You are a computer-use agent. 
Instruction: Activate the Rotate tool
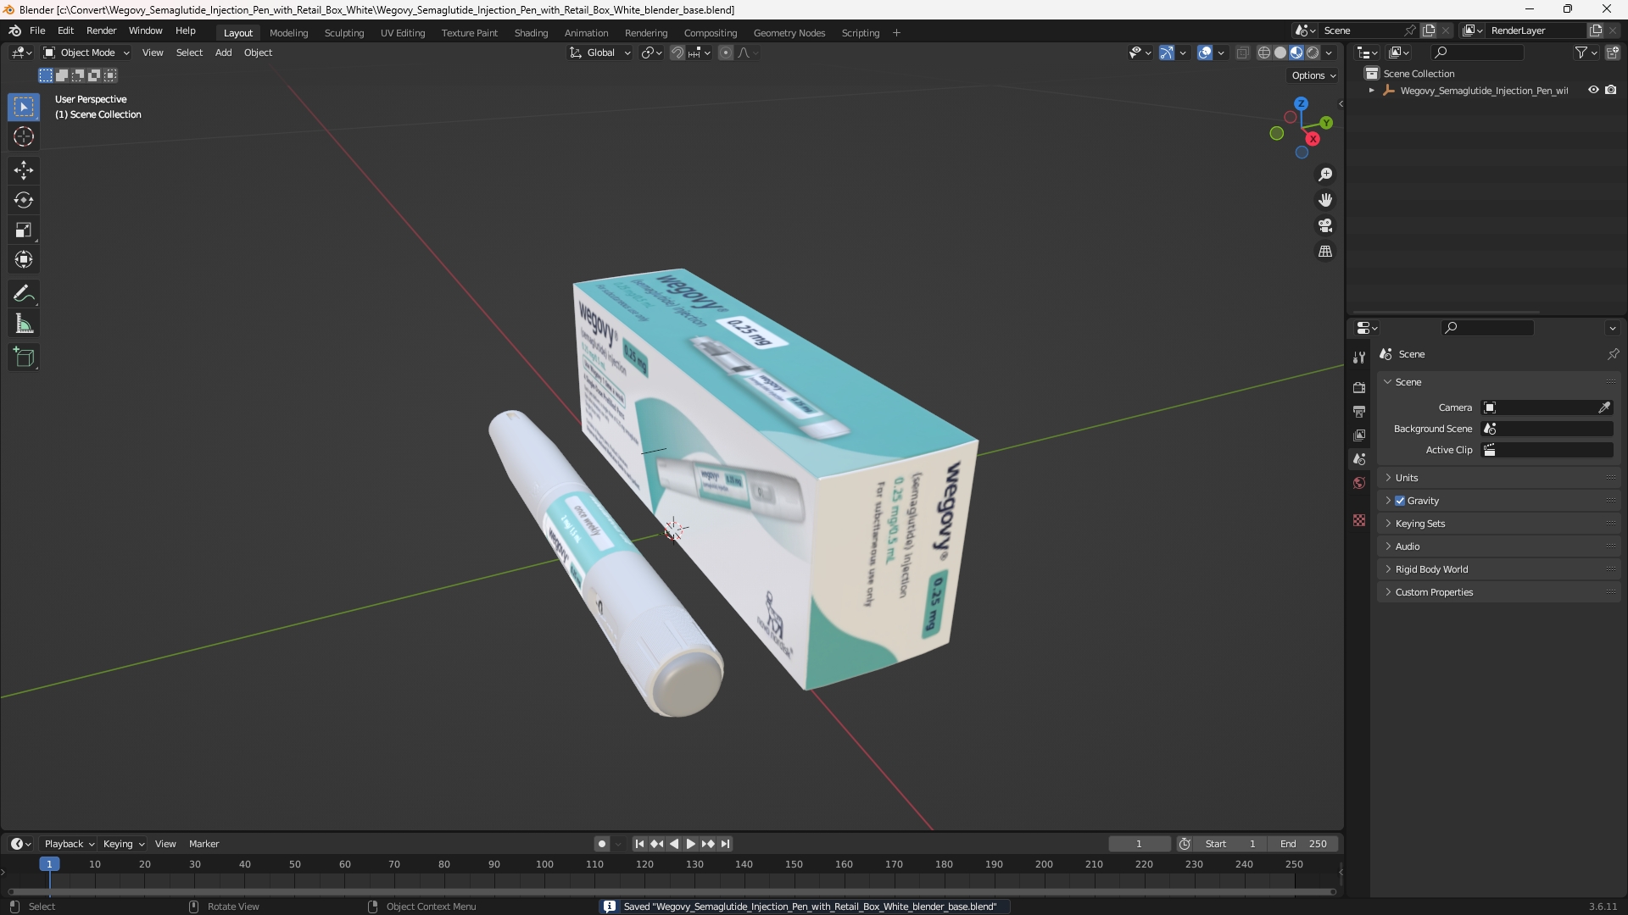(24, 200)
